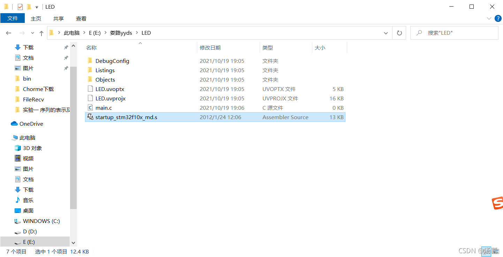Open the recent locations dropdown arrow

click(33, 33)
